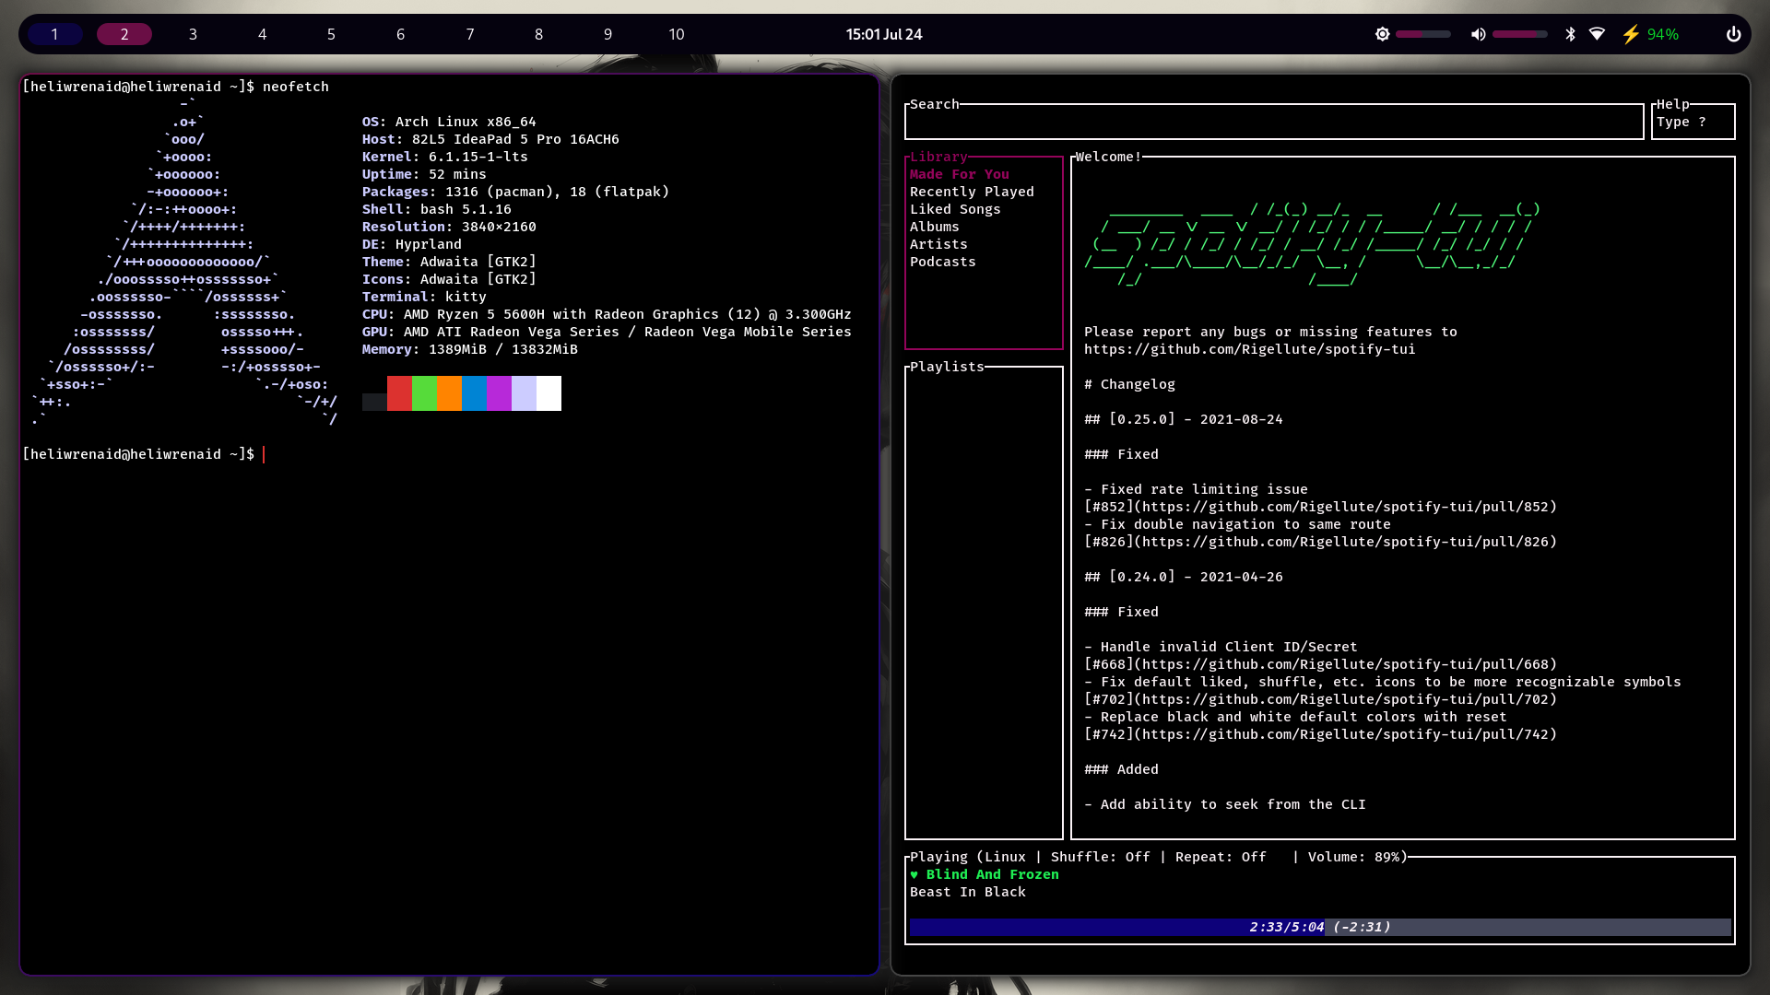This screenshot has width=1770, height=995.
Task: Select Albums in Library
Action: 934,227
